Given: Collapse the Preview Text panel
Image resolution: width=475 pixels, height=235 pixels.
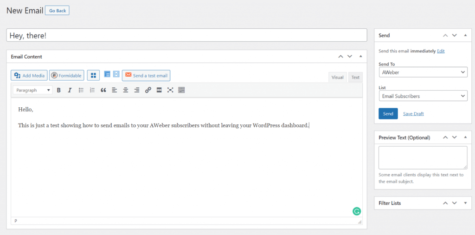Looking at the screenshot, I should 465,137.
